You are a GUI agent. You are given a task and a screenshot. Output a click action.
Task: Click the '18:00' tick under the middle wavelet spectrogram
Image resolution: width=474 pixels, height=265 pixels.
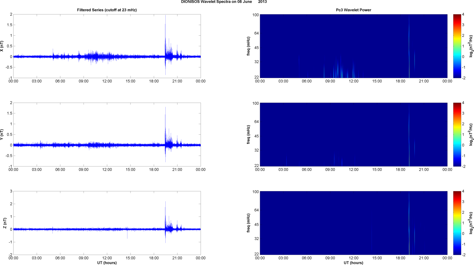pos(400,170)
